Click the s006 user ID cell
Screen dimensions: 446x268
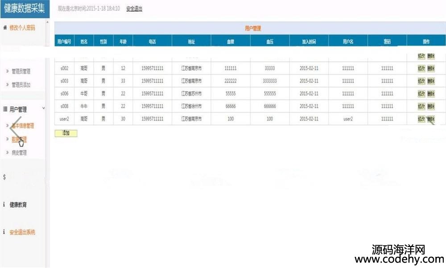tap(64, 93)
